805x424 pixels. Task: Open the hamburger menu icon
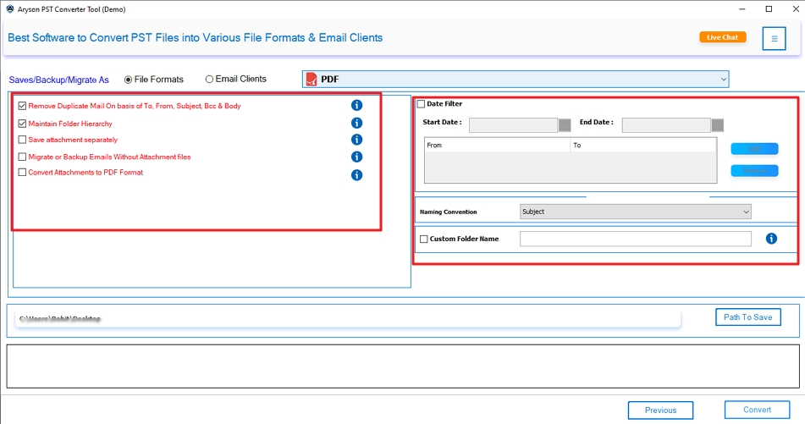point(774,38)
